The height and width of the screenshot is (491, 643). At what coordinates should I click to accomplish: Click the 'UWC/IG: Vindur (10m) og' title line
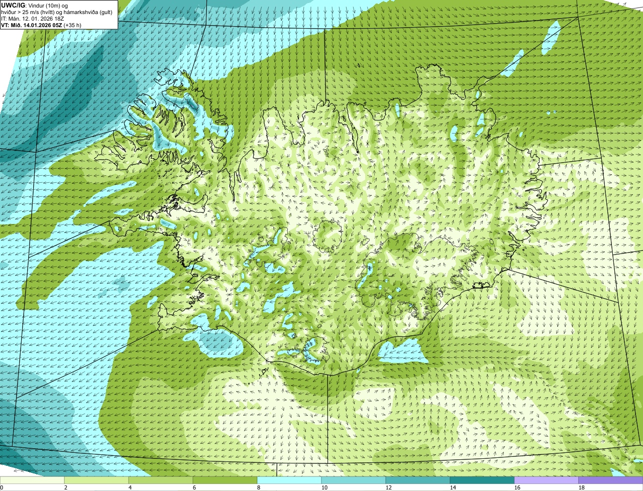click(x=34, y=5)
